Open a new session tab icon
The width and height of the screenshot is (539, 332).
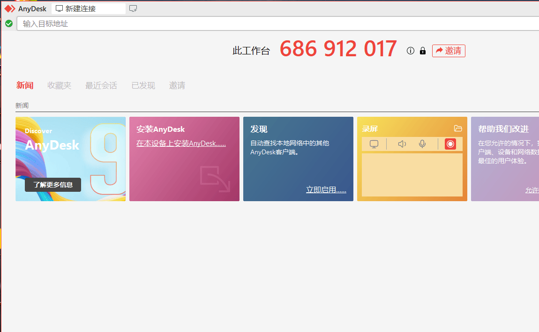(133, 8)
